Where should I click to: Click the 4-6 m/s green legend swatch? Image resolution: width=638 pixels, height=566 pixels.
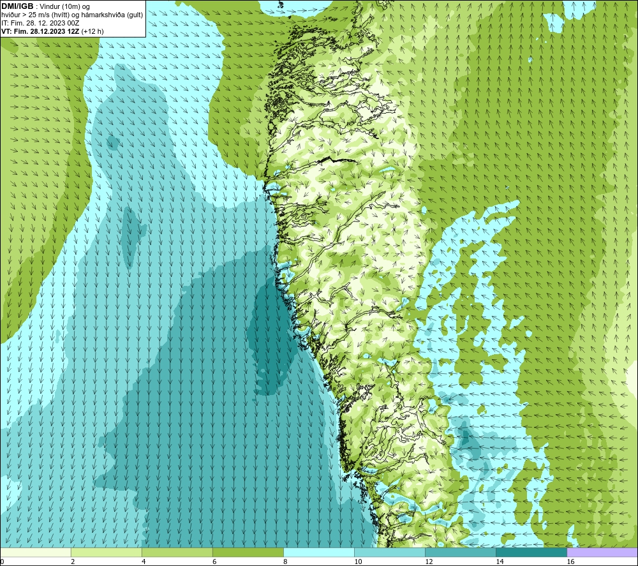tap(177, 552)
